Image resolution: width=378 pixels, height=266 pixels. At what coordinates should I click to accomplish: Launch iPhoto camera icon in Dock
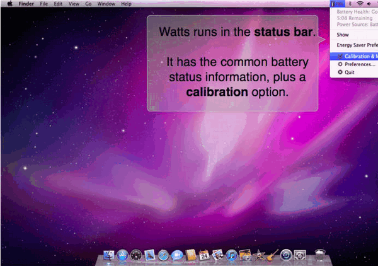click(x=245, y=255)
